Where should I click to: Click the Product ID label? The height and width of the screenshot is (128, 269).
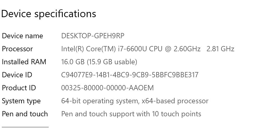pyautogui.click(x=19, y=88)
